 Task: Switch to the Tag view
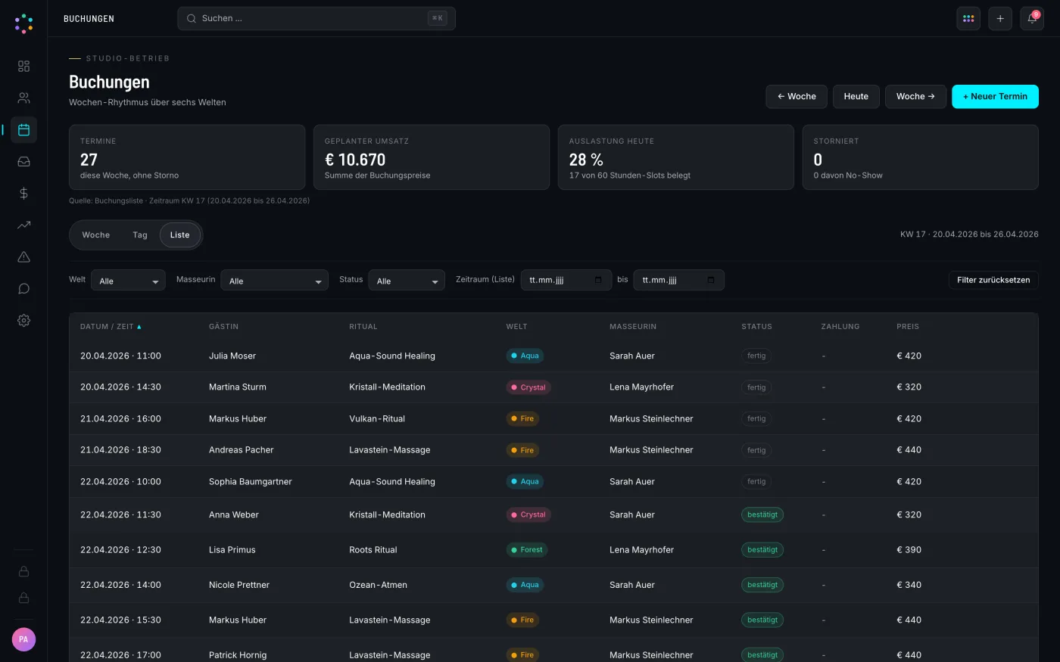point(140,235)
